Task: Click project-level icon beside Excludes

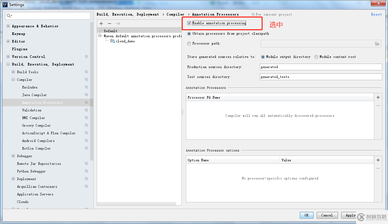Action: 86,87
